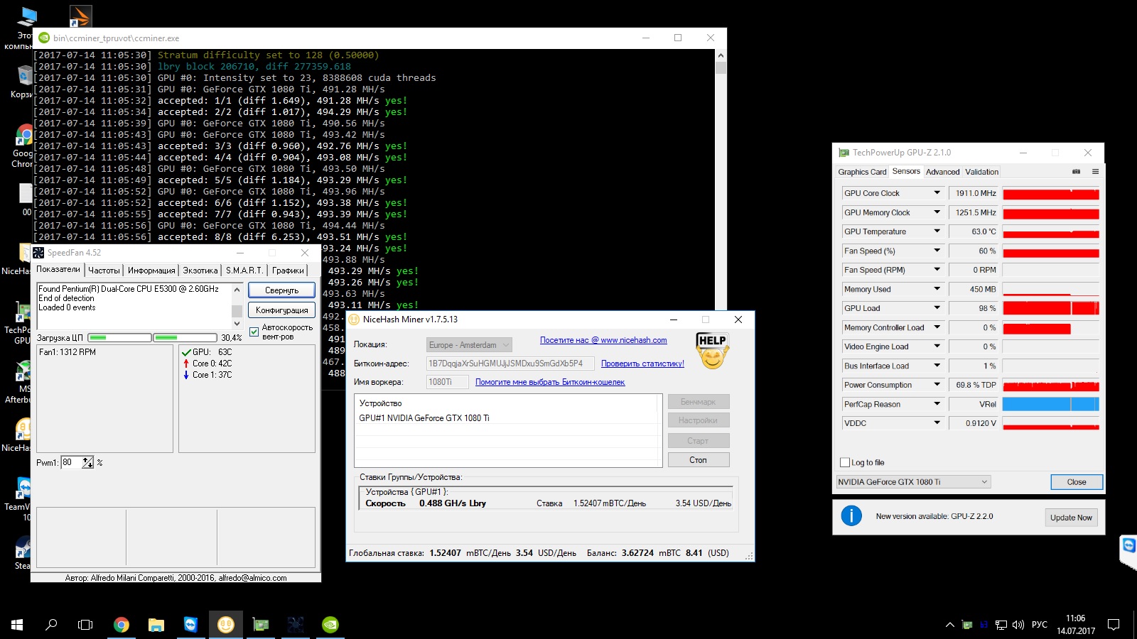Open the Advanced tab in GPU-Z
1137x639 pixels.
[x=943, y=172]
